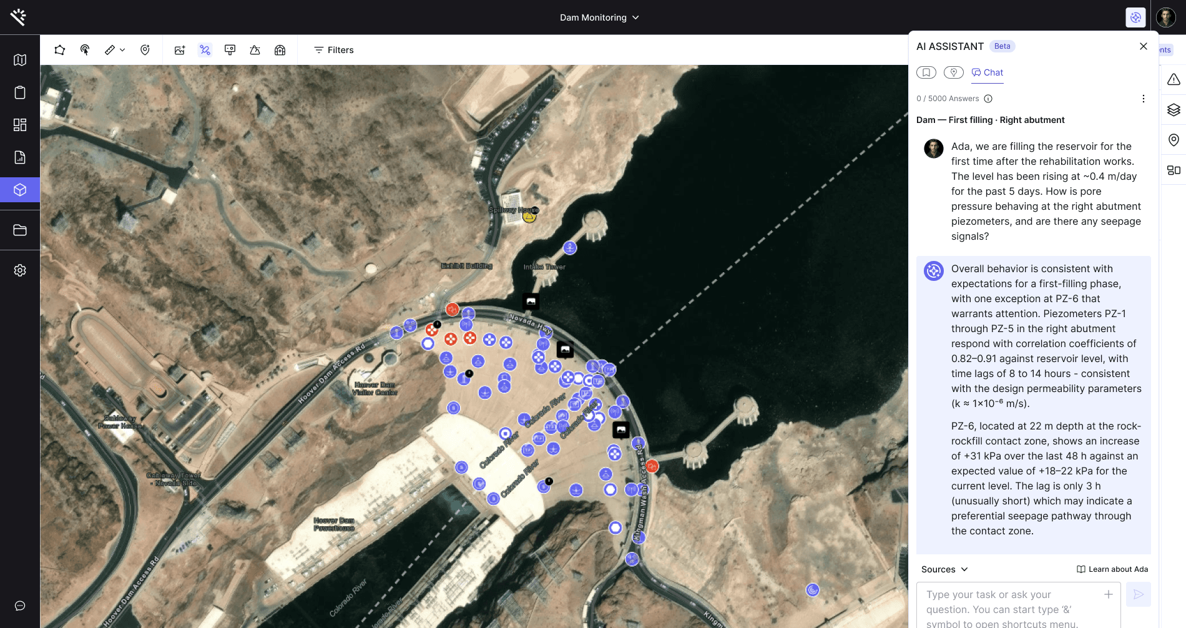Click the Beta badge

click(1002, 46)
